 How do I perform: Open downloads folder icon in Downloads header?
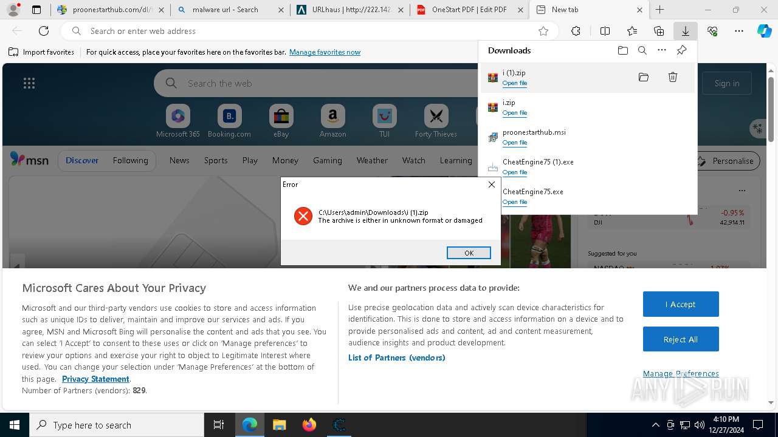[x=622, y=50]
